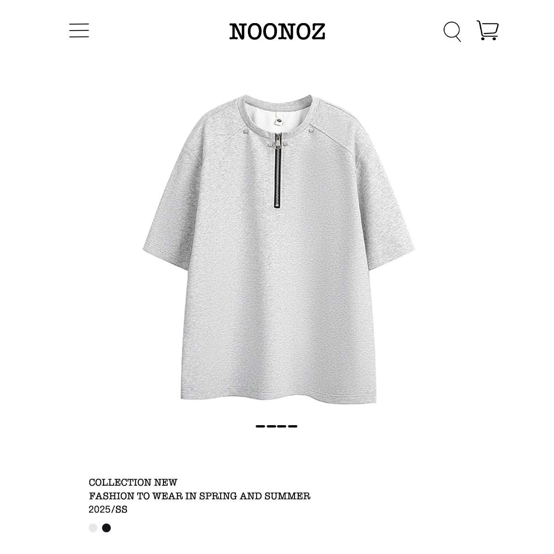Select the light gray color swatch
This screenshot has width=554, height=554.
pos(93,528)
